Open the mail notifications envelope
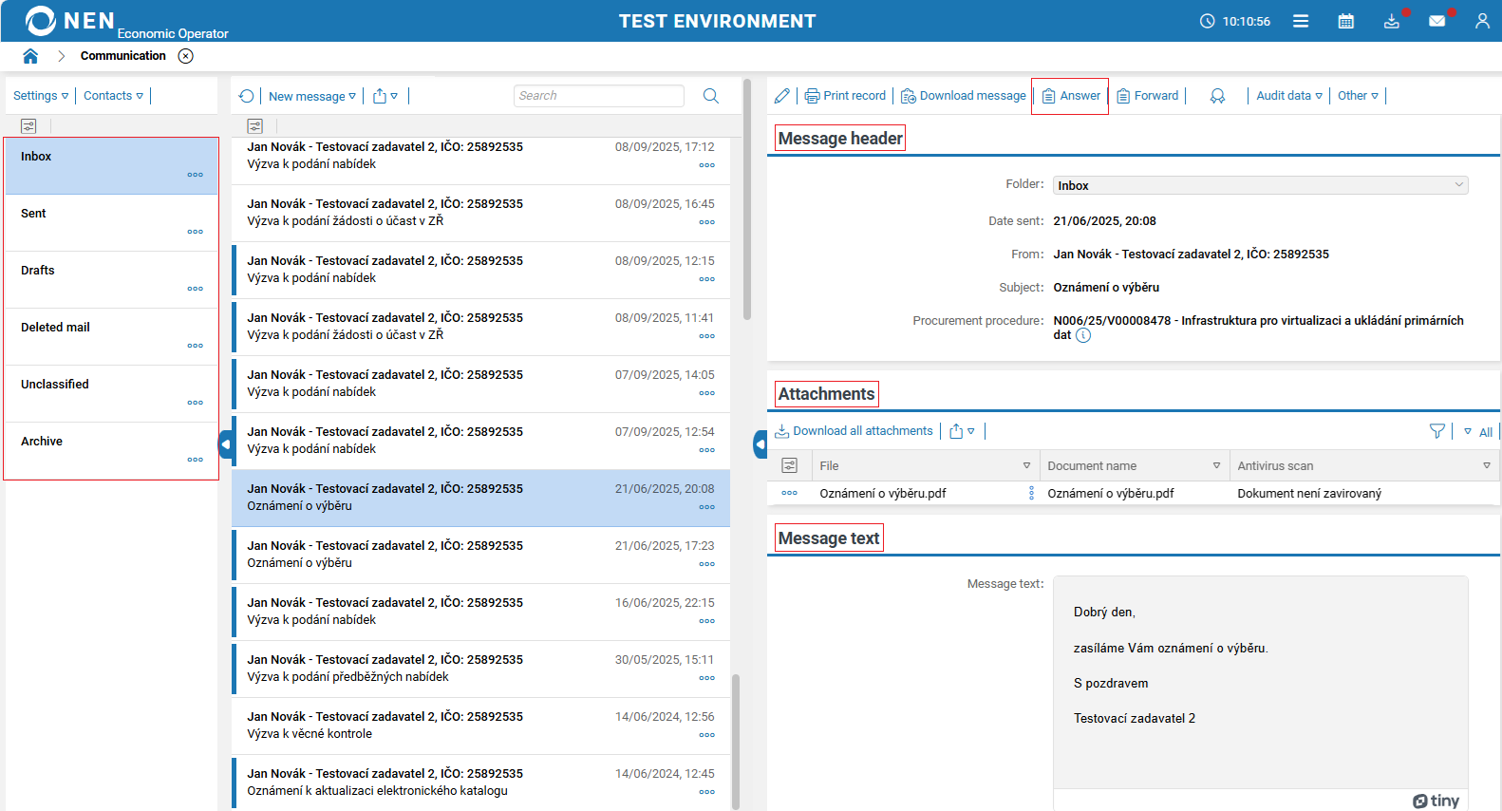The image size is (1502, 811). click(x=1437, y=21)
